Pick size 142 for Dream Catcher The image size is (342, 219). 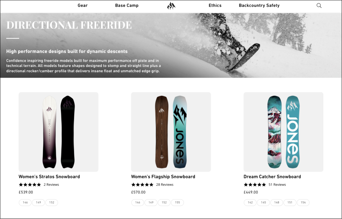coord(250,203)
